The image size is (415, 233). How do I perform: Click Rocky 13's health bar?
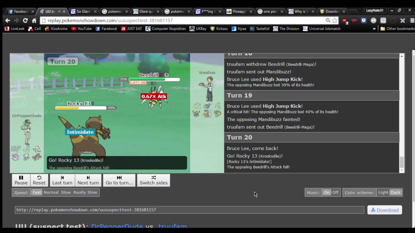pos(81,108)
